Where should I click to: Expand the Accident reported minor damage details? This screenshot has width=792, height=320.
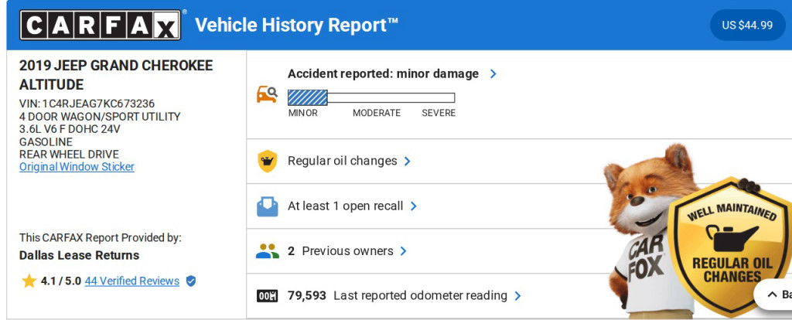[x=493, y=74]
